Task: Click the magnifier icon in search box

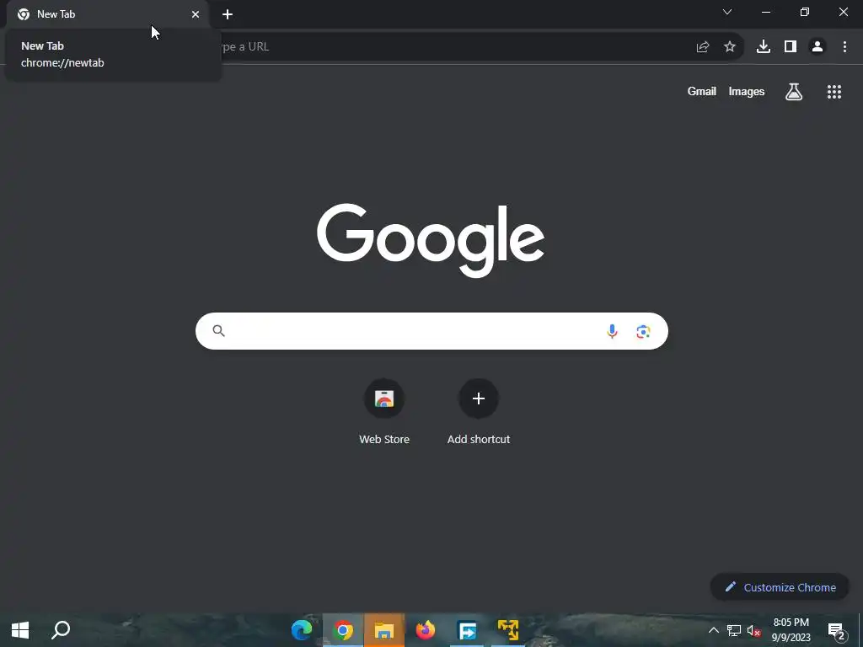Action: (x=218, y=330)
